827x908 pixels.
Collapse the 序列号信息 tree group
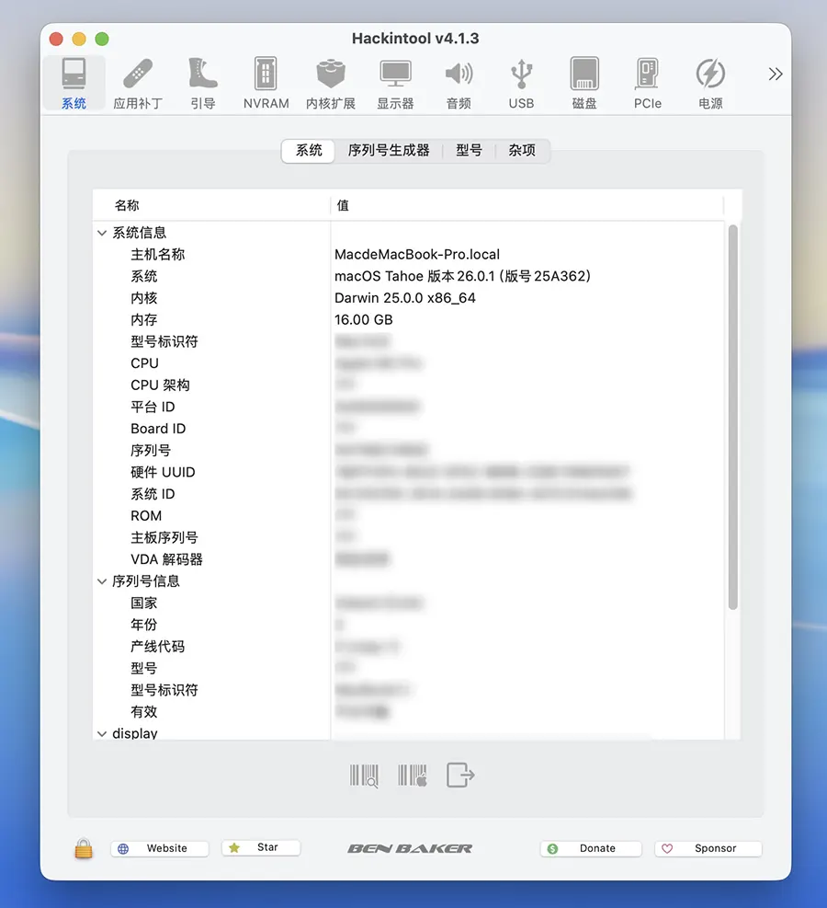(x=102, y=581)
